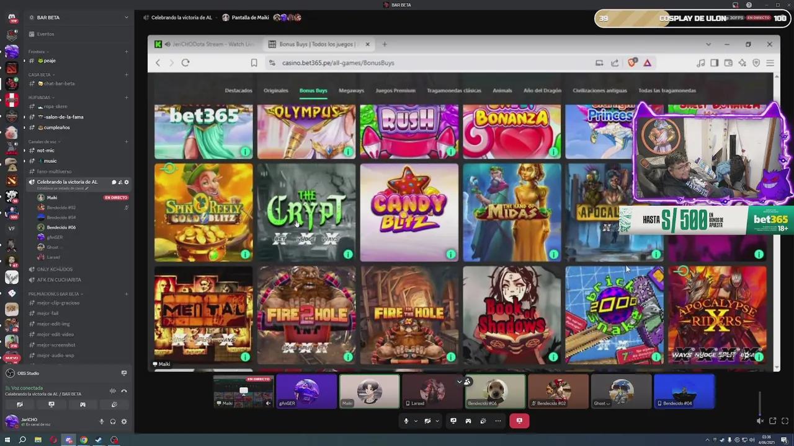Open more options in call controls

tap(498, 421)
